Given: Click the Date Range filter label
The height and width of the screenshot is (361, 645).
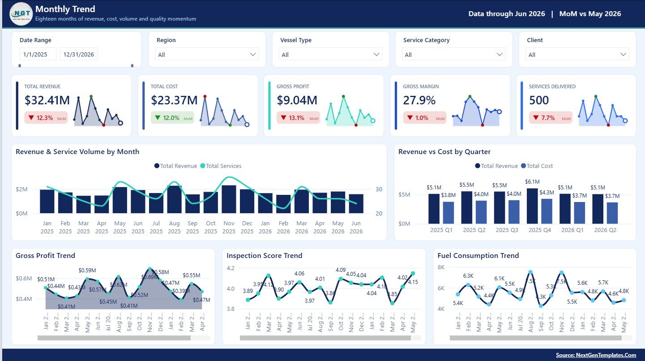Looking at the screenshot, I should point(35,40).
